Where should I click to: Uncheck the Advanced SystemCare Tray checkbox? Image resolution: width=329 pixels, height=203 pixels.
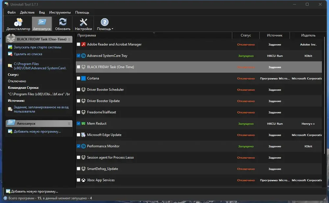point(79,56)
